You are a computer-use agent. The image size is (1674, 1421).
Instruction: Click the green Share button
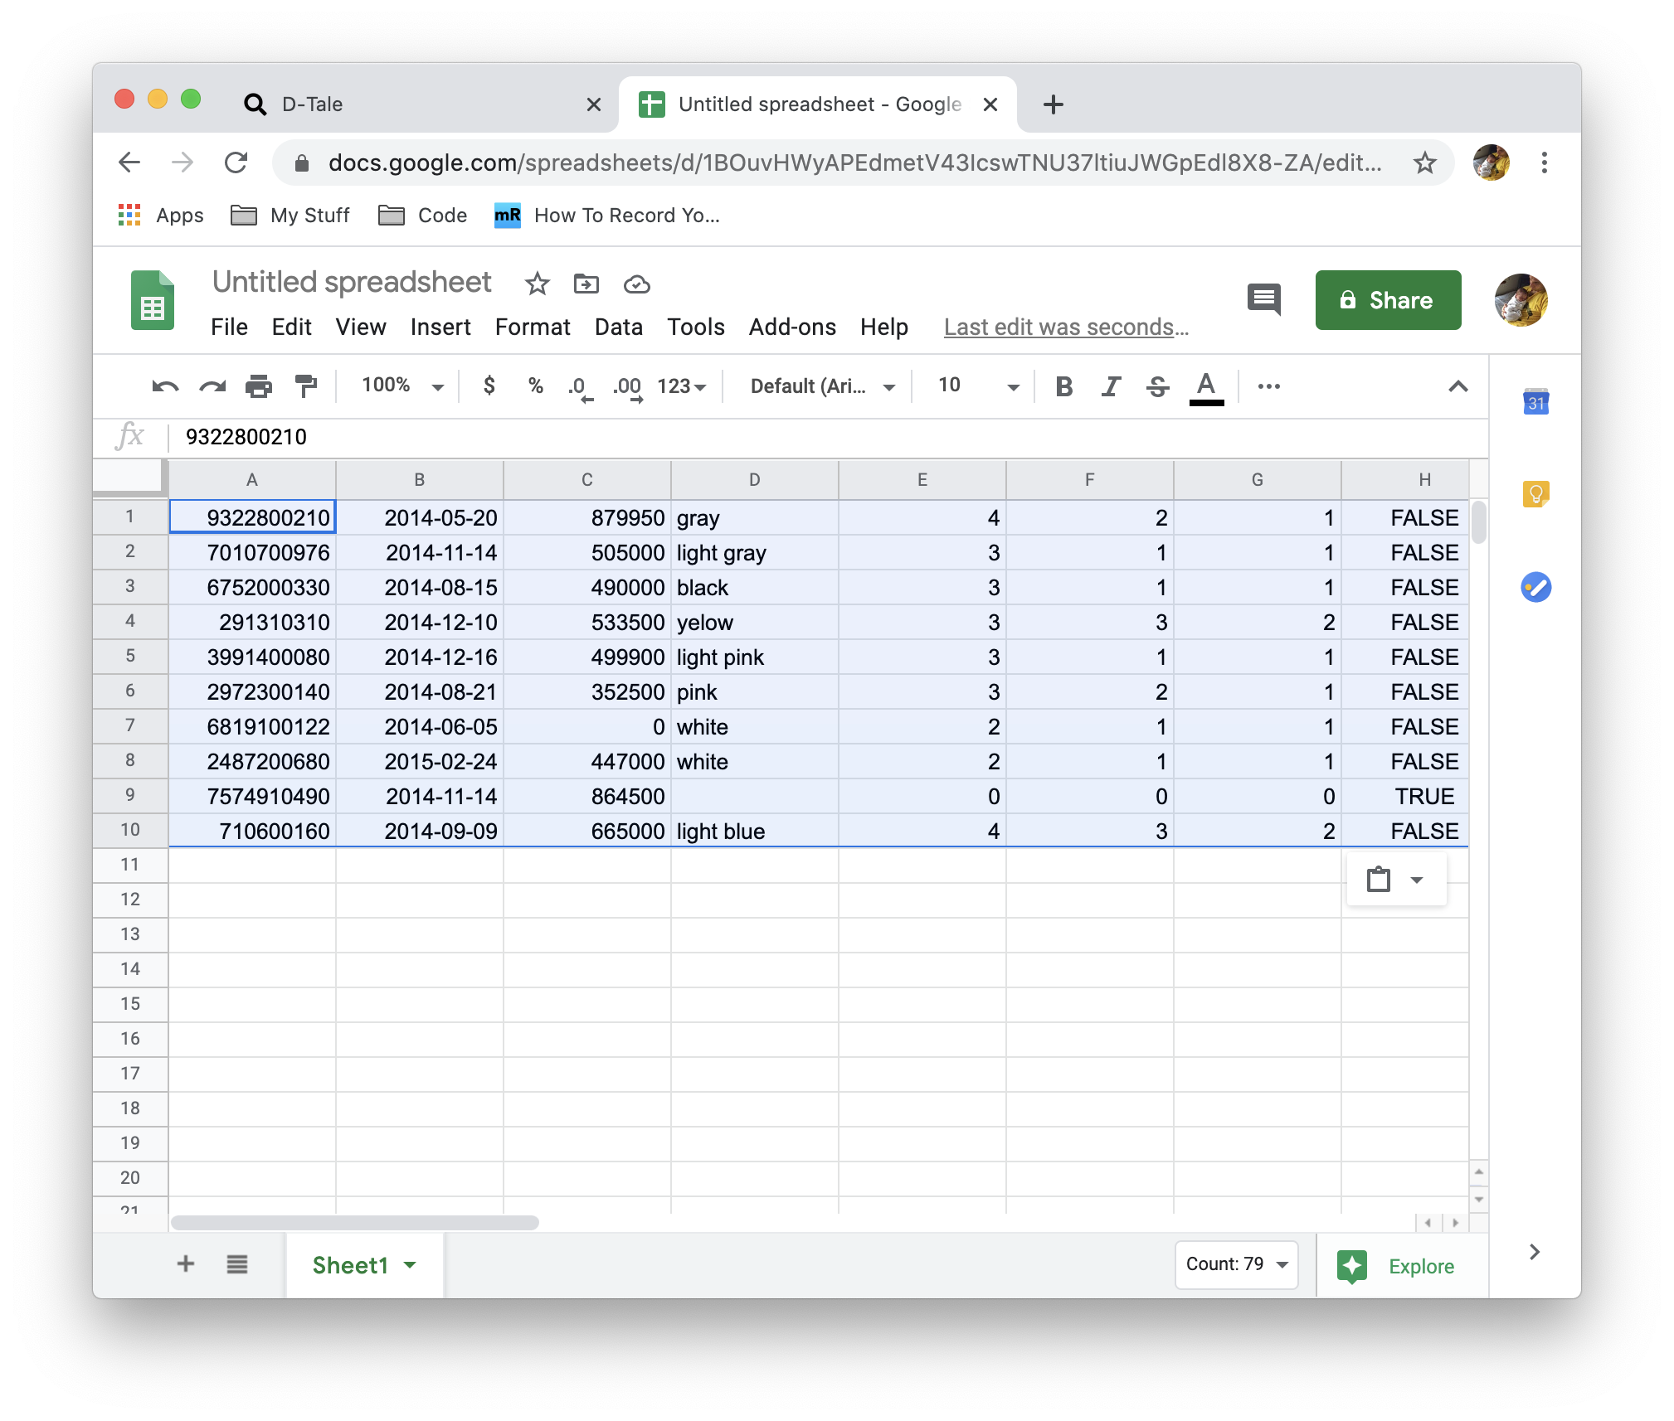(x=1388, y=300)
